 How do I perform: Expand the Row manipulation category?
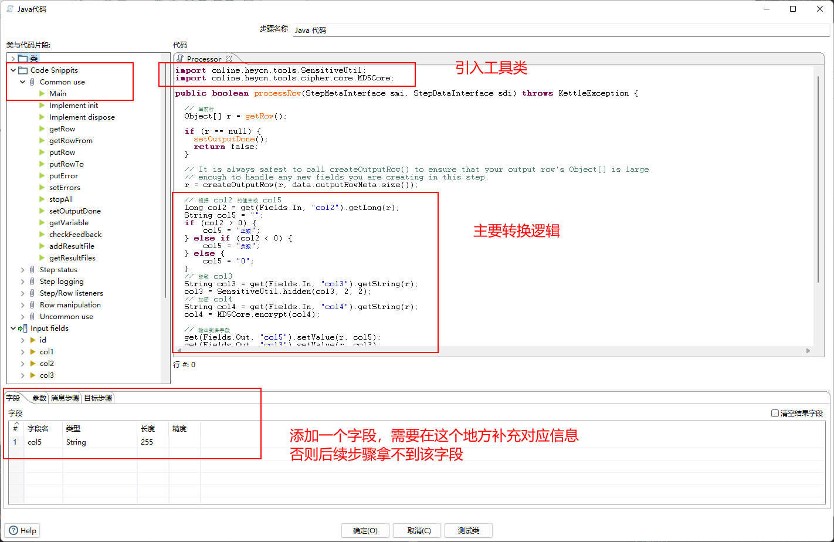[22, 305]
